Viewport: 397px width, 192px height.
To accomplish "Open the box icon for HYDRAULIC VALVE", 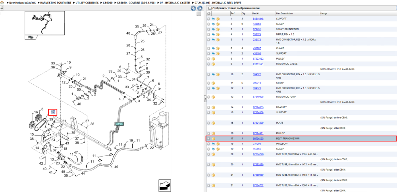I will click(213, 64).
